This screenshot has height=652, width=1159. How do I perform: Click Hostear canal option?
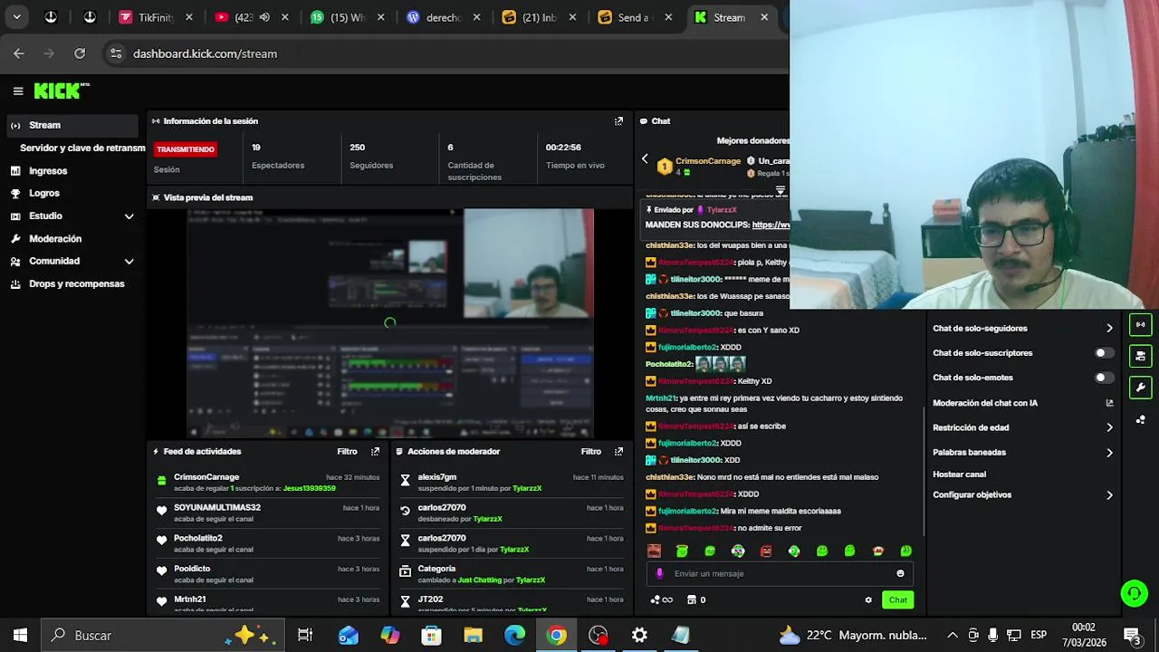tap(959, 474)
